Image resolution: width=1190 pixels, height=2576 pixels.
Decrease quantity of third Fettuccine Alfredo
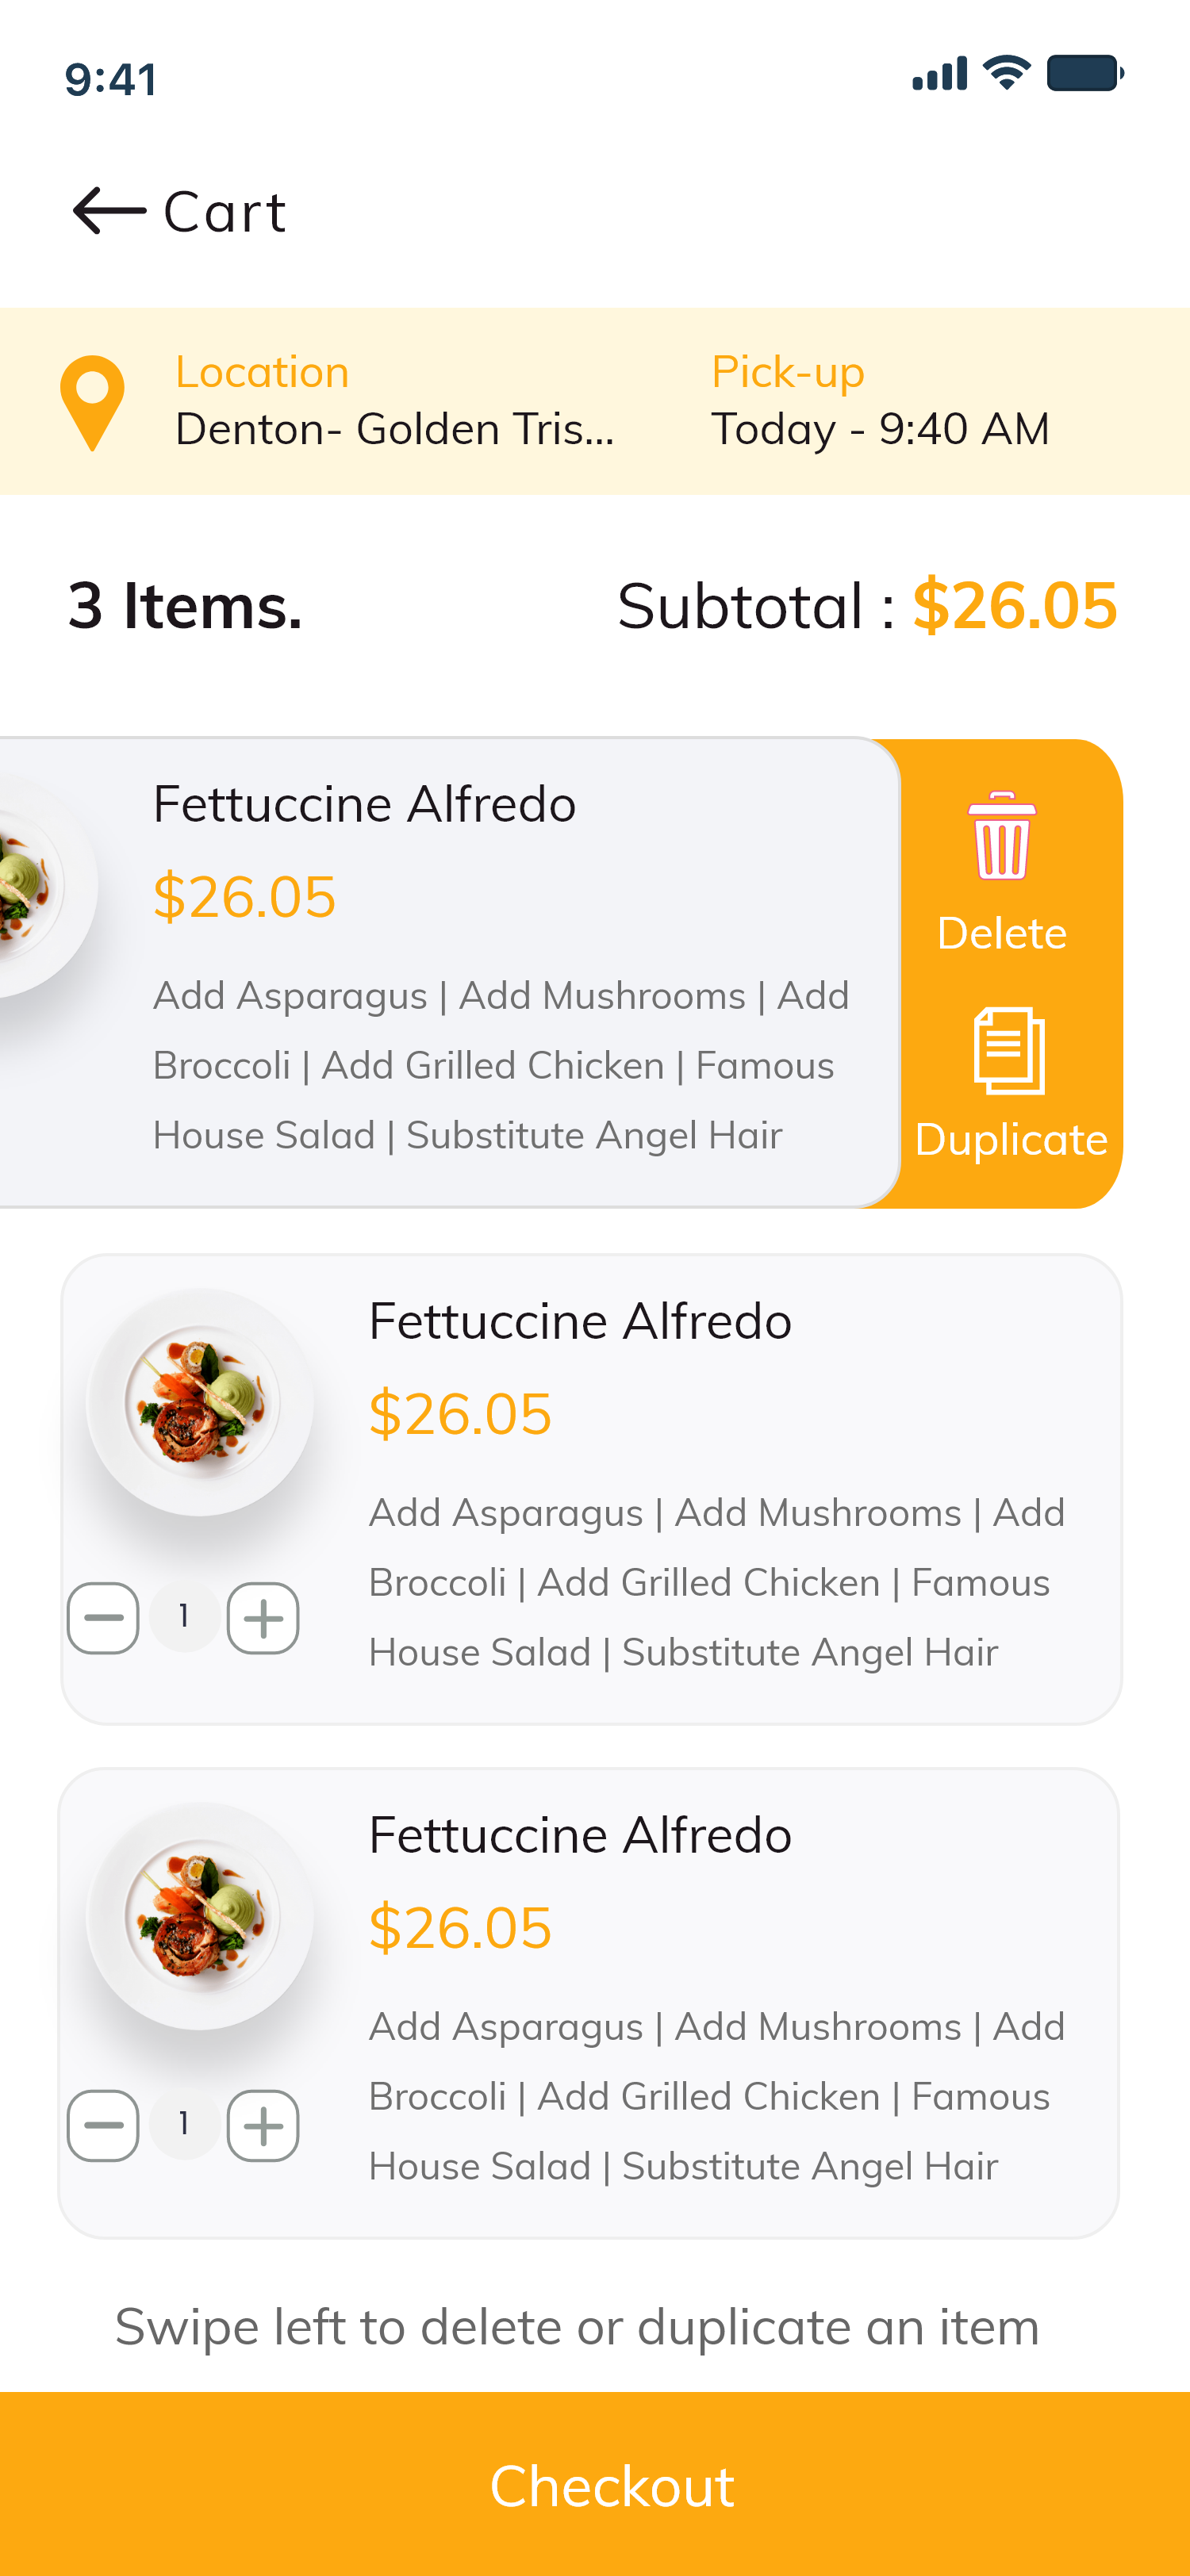pos(103,2125)
